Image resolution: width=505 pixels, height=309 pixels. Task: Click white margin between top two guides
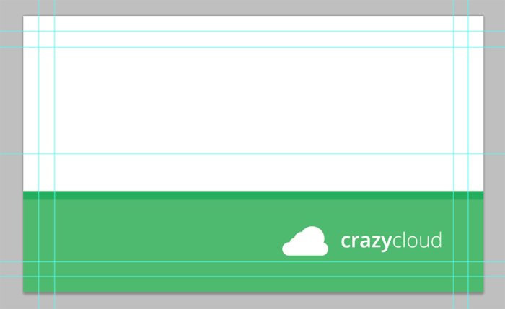[x=253, y=39]
